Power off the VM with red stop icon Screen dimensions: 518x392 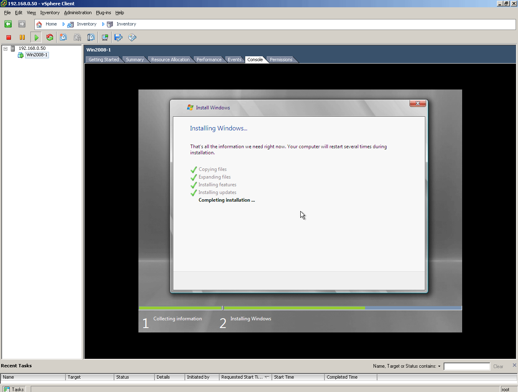(8, 38)
